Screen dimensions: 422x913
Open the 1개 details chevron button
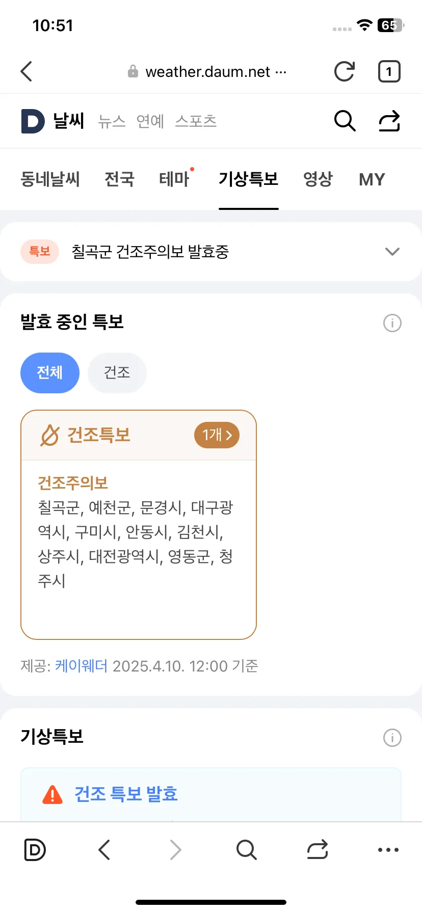(217, 435)
